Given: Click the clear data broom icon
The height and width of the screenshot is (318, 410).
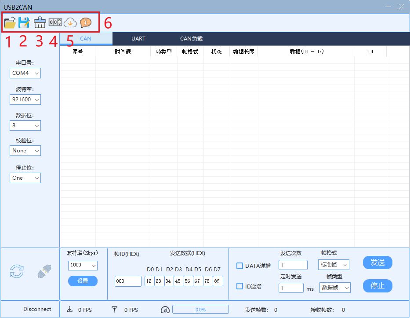Looking at the screenshot, I should [x=40, y=23].
